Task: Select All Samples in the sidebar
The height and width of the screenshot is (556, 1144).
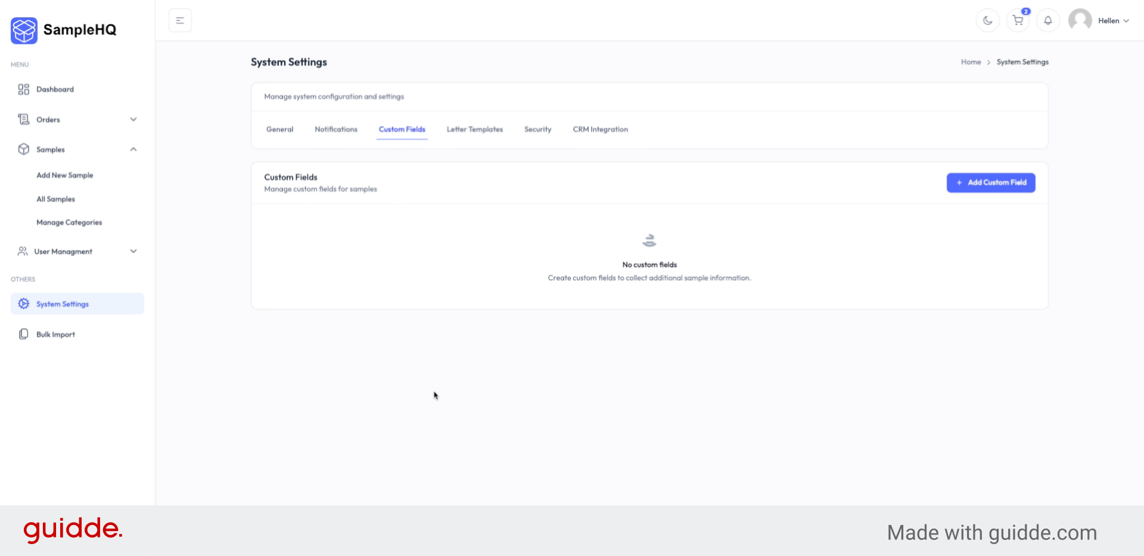Action: 56,198
